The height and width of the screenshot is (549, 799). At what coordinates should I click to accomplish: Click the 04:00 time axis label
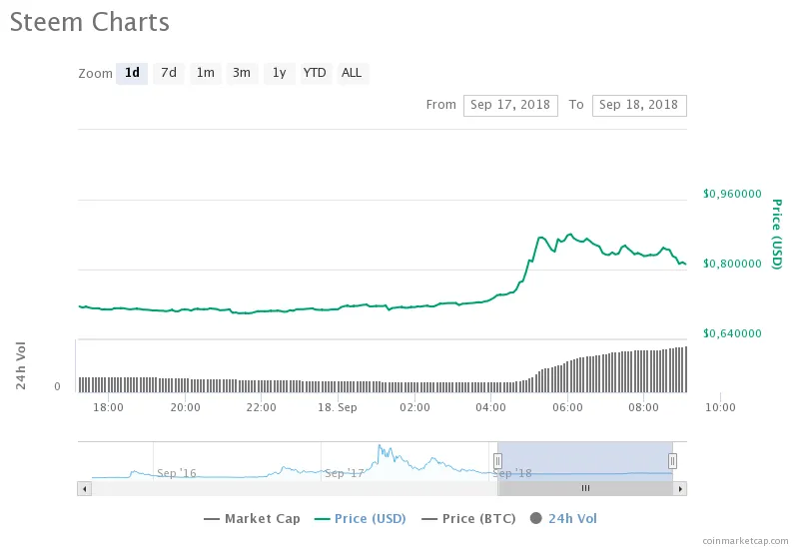point(490,407)
